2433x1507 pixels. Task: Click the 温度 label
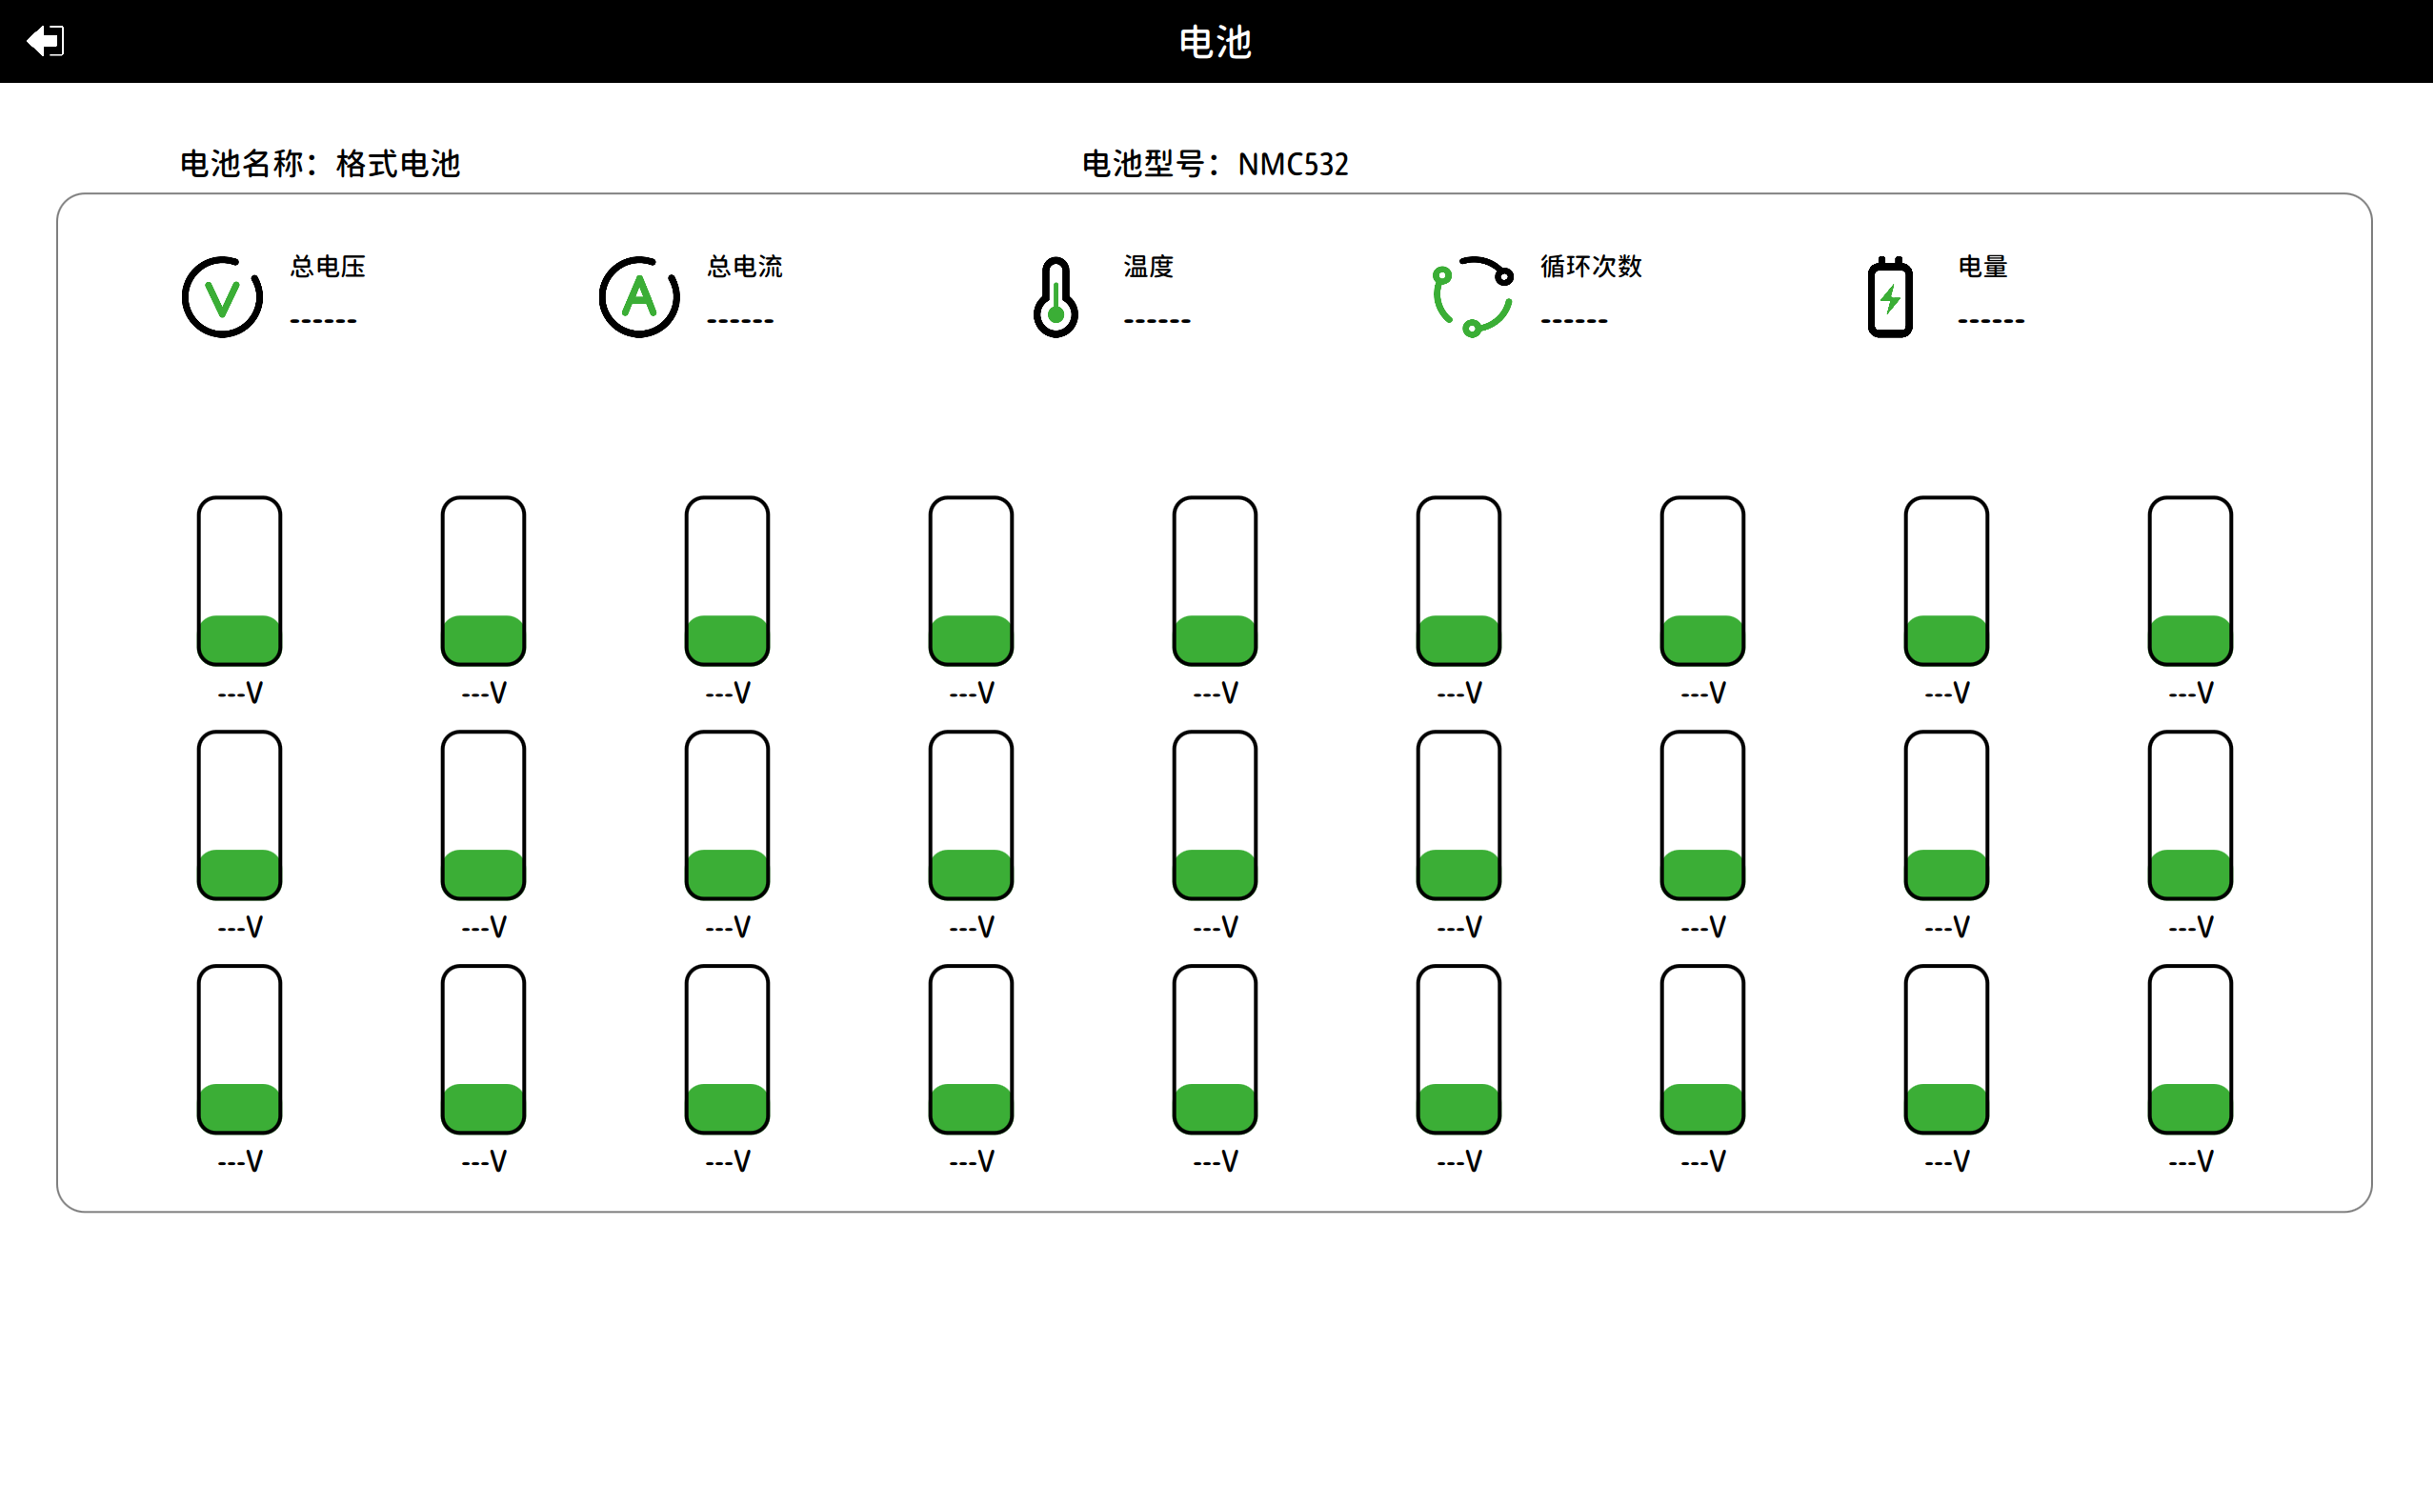[x=1148, y=266]
